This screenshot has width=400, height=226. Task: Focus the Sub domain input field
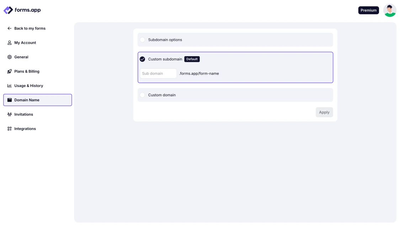[x=158, y=74]
